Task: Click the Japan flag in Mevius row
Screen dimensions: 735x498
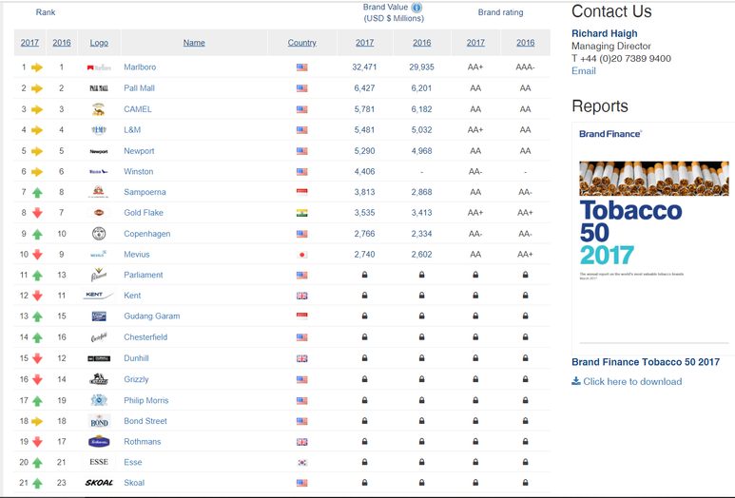Action: [301, 255]
